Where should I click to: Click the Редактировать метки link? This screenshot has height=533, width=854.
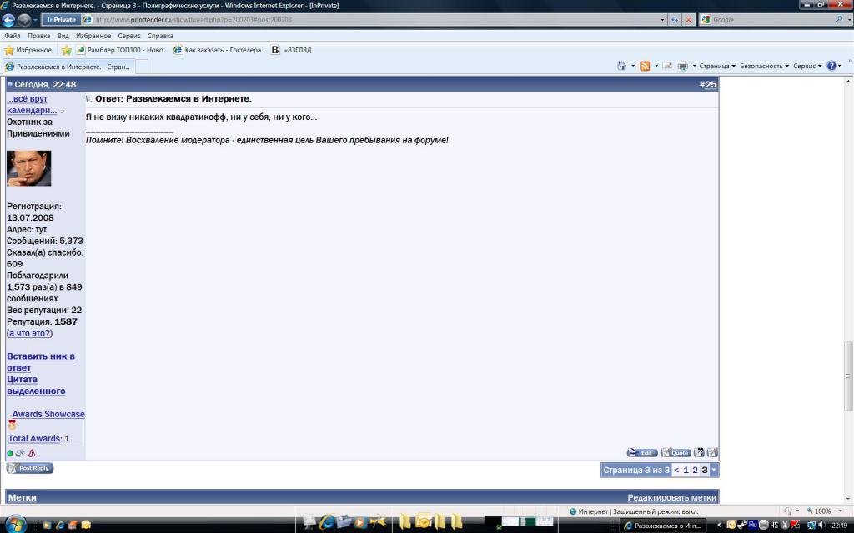671,497
